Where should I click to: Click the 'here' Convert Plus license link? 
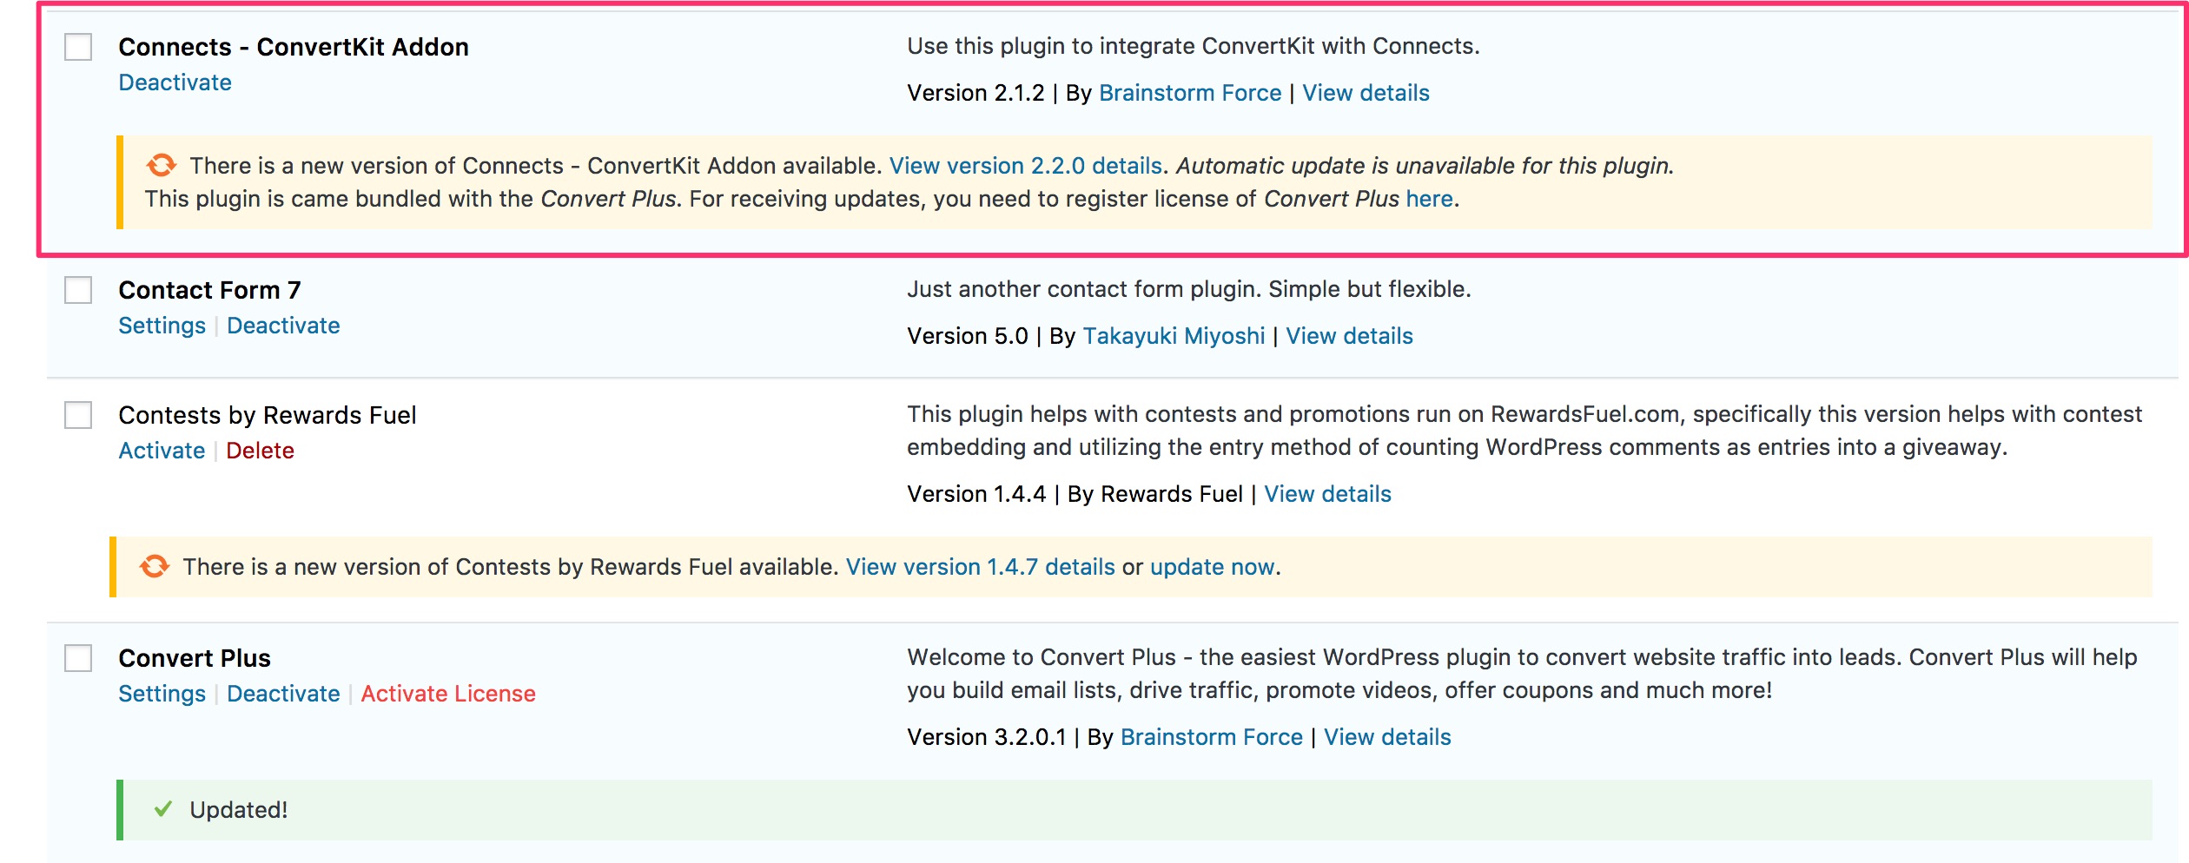pos(1429,199)
